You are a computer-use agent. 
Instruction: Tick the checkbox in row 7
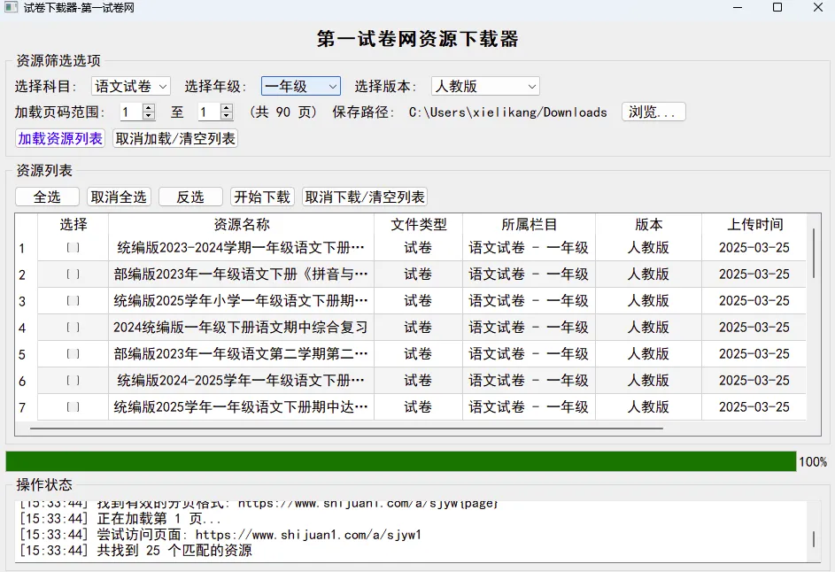(x=73, y=407)
